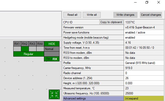Edit Radio channel value 0
Viewport: 165px width, 101px height.
(144, 73)
